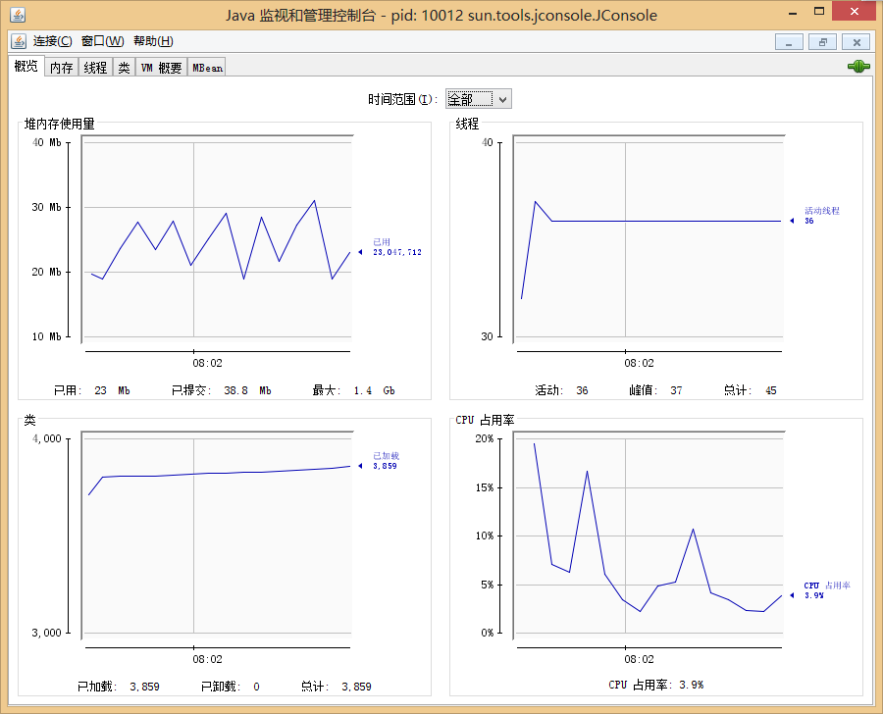
Task: Click the 总计: 3,859 class readout
Action: [337, 687]
